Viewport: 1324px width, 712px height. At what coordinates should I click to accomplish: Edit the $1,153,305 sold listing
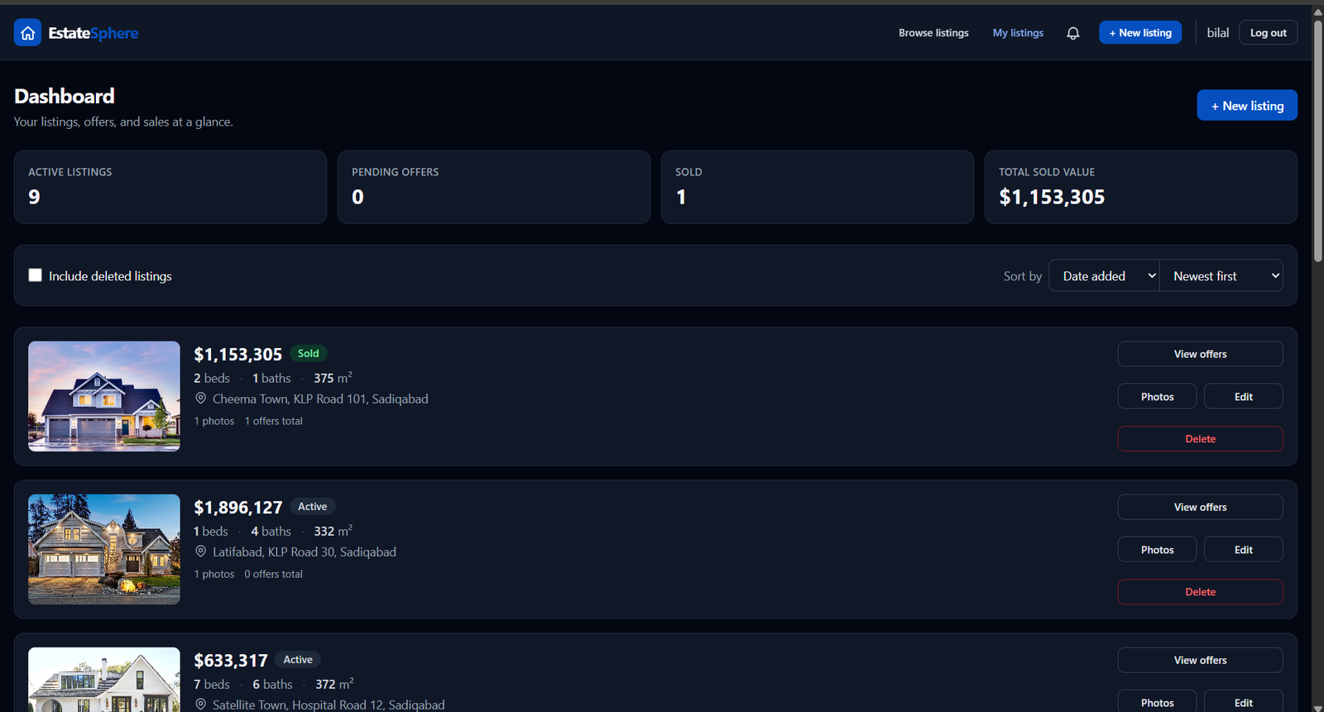tap(1243, 397)
